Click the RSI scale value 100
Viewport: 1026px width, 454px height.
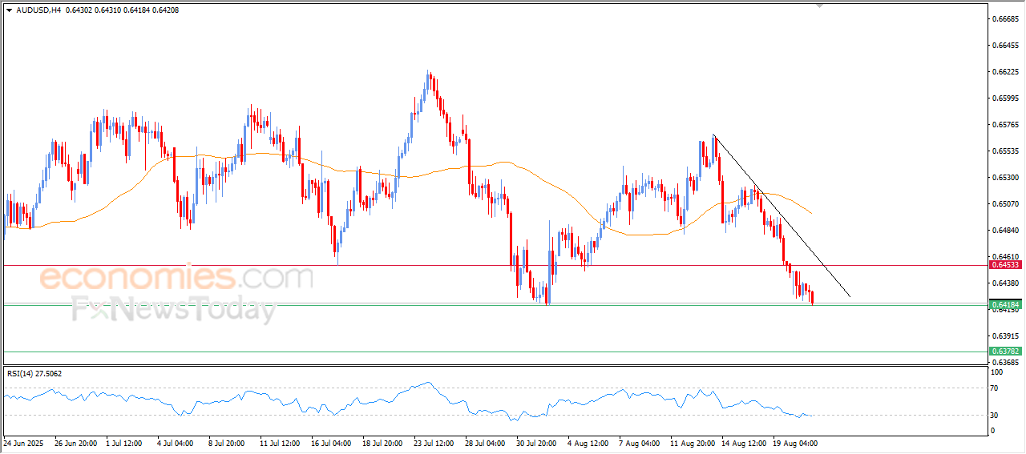997,372
